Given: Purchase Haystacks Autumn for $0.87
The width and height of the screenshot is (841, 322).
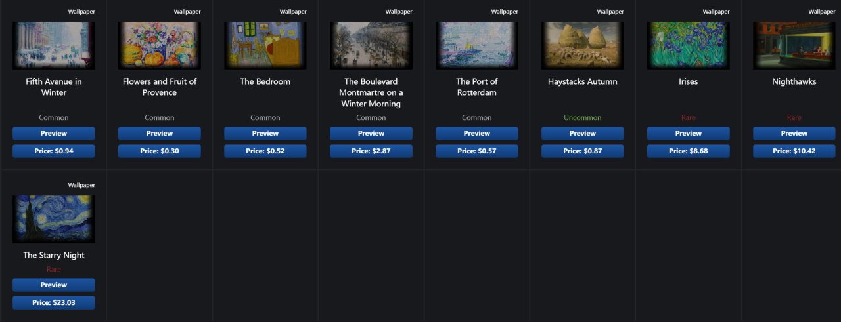Looking at the screenshot, I should 583,151.
